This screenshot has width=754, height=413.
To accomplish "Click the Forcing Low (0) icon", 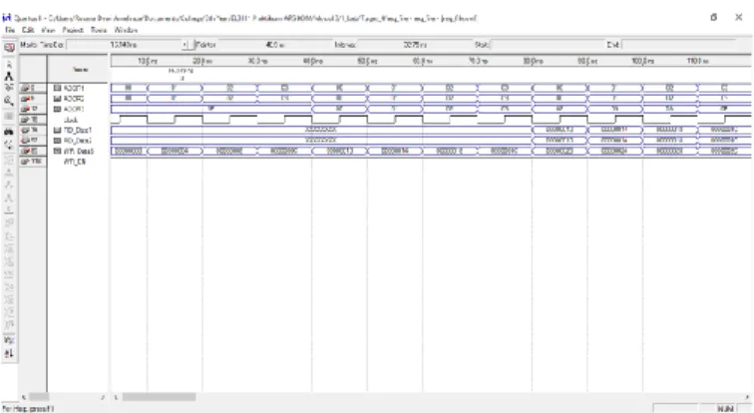I will click(9, 186).
